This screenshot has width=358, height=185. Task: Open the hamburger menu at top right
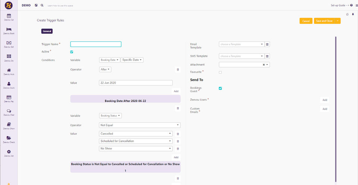click(x=357, y=5)
